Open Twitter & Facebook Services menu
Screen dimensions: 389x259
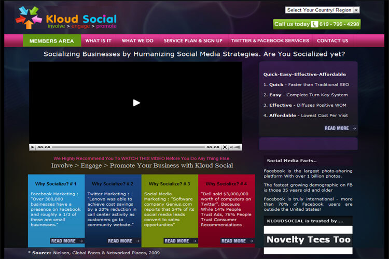click(x=270, y=40)
